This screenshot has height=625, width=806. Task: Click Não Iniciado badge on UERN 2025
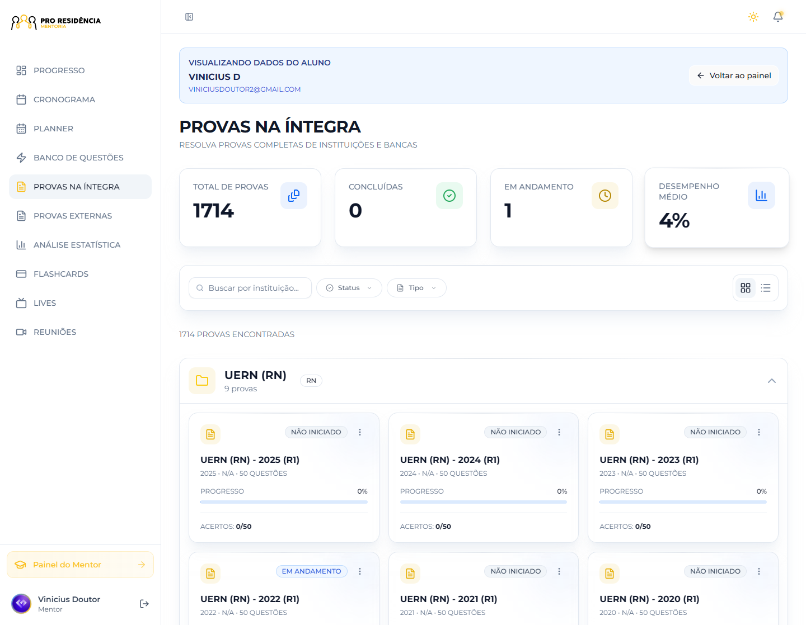(316, 432)
